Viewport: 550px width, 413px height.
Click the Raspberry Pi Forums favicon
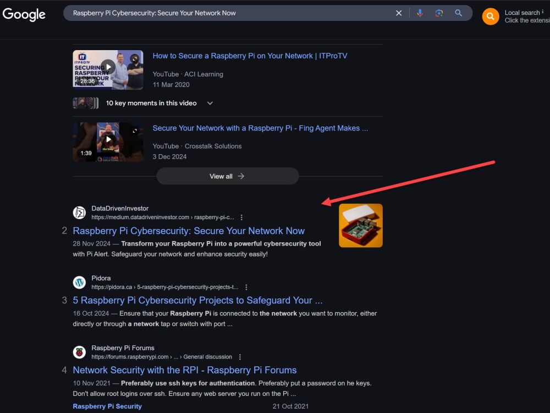pos(79,352)
